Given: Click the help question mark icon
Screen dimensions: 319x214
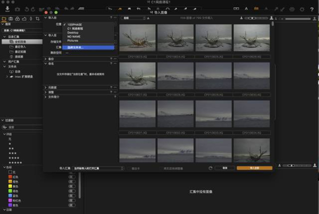Looking at the screenshot, I should click(312, 9).
